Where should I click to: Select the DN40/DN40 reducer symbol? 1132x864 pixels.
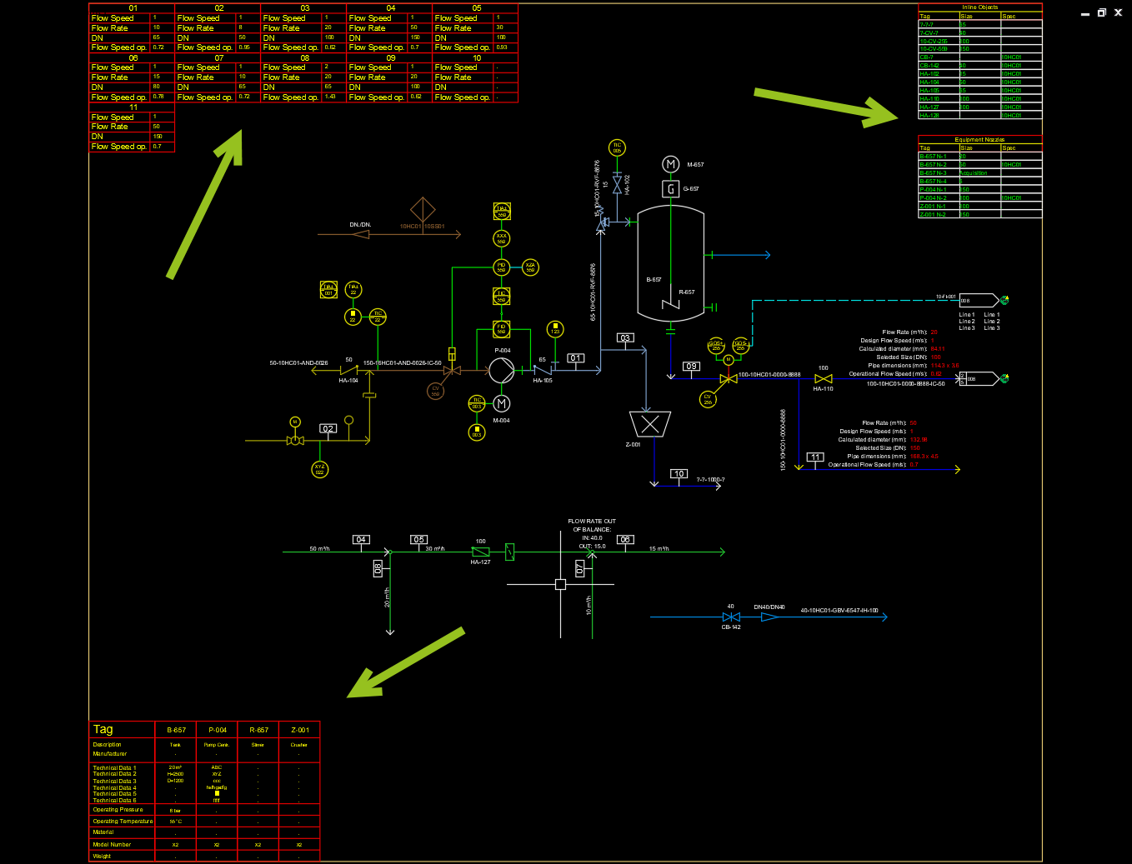pyautogui.click(x=769, y=617)
